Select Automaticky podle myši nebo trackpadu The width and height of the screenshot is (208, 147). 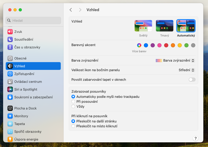[x=73, y=97]
